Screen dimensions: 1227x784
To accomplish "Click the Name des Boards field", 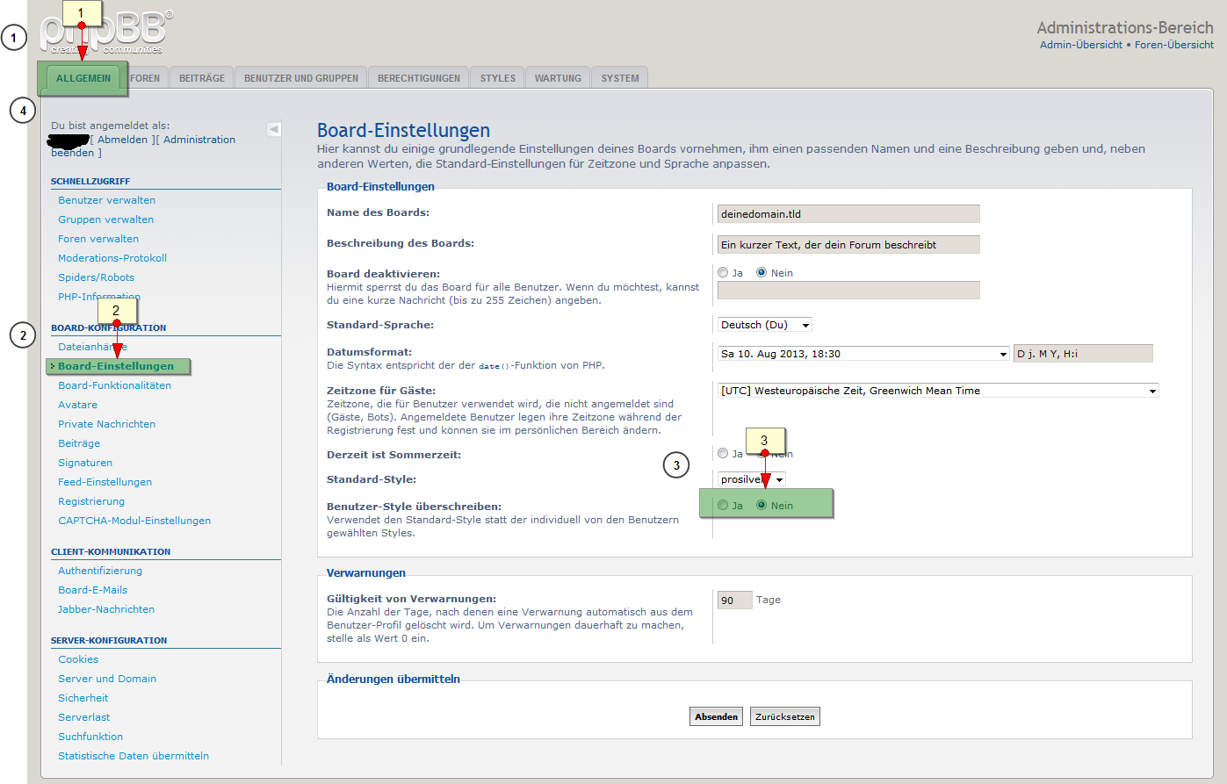I will 848,214.
